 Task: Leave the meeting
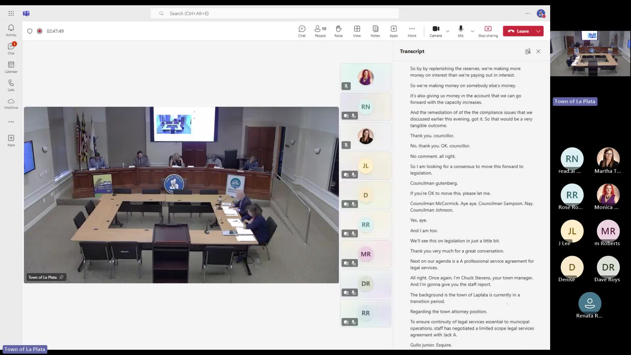click(519, 31)
